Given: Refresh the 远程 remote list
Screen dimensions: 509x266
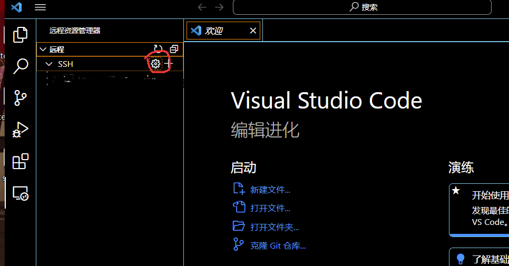Looking at the screenshot, I should [158, 49].
